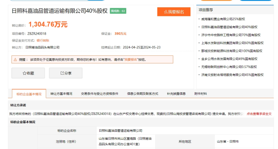Click the 标的企业基本情况 section heading below tabs

(22, 122)
